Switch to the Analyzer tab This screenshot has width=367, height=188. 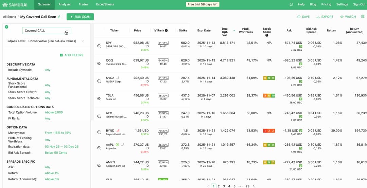[65, 4]
